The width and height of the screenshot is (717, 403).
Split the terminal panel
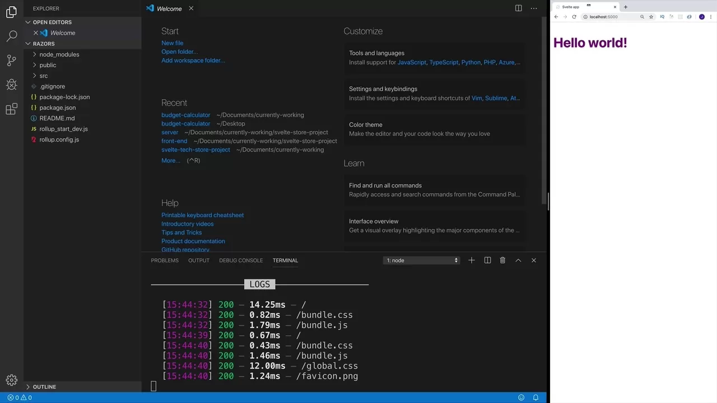point(487,260)
